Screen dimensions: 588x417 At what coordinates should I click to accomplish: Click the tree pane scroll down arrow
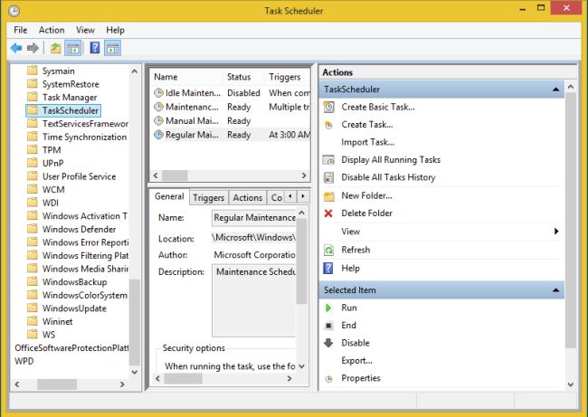tap(134, 372)
